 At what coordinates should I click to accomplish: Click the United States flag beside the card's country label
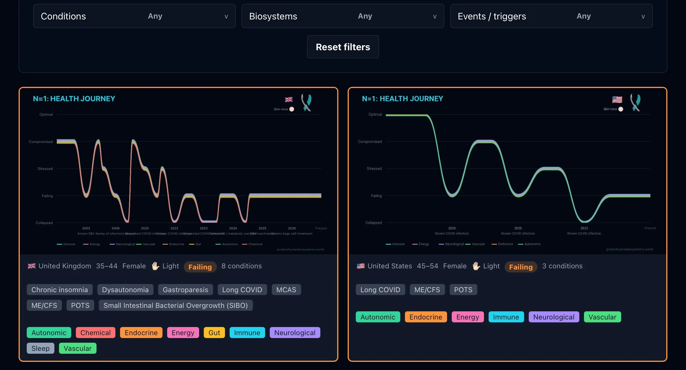(x=360, y=266)
